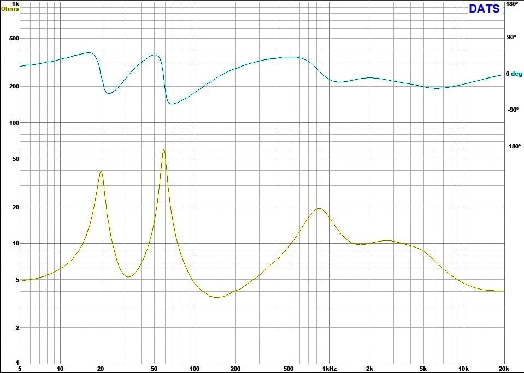Click the 90° label on phase axis
The height and width of the screenshot is (373, 524).
tap(511, 38)
